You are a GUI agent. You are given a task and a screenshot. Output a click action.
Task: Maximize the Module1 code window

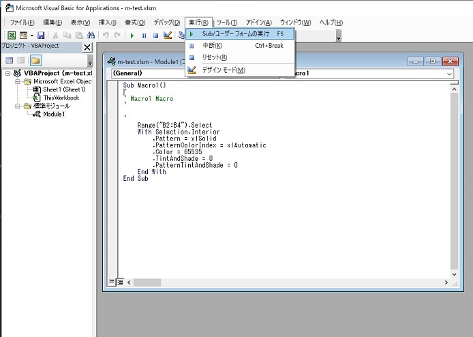433,61
